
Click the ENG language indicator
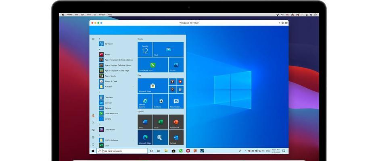pyautogui.click(x=268, y=151)
